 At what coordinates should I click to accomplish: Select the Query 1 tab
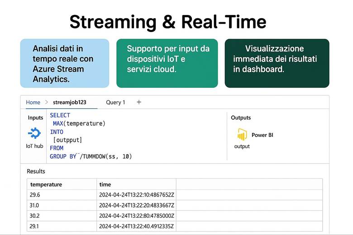click(115, 103)
